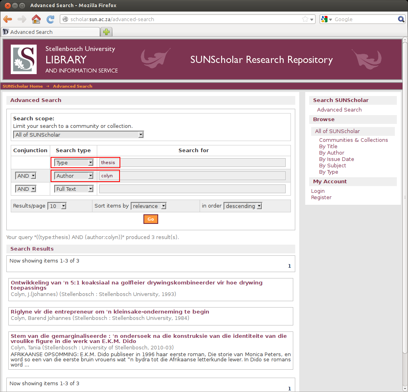
Task: Switch to the Advanced Search tab
Action: [51, 32]
